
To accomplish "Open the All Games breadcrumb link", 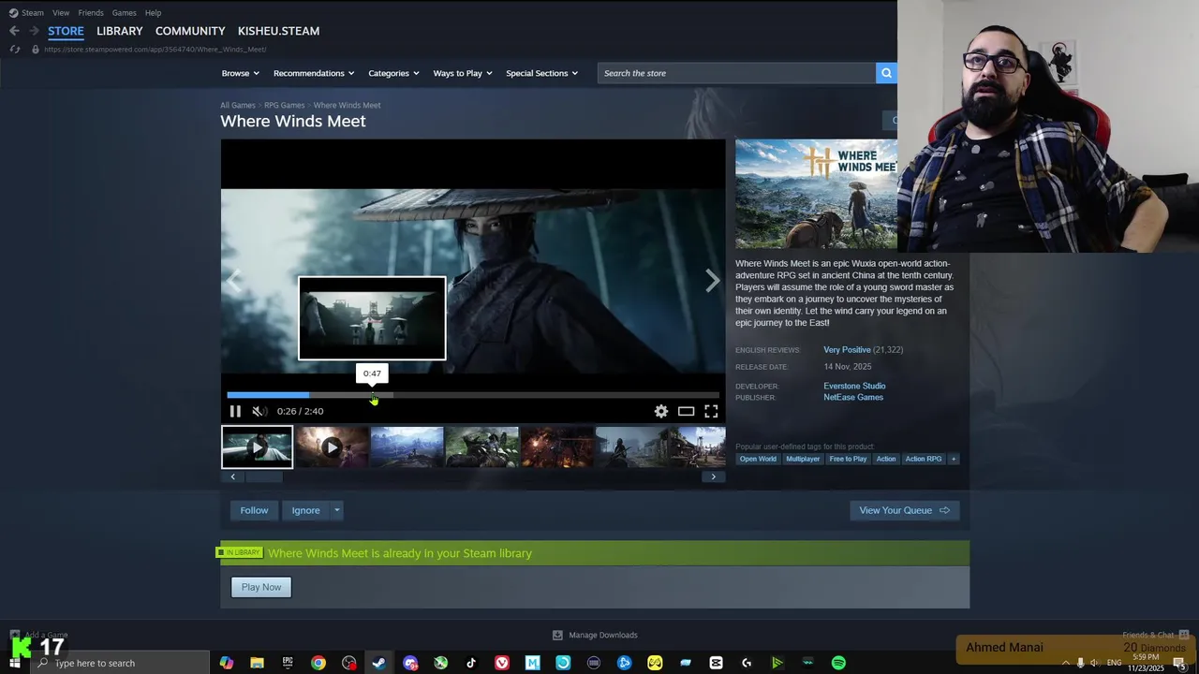I will 238,105.
